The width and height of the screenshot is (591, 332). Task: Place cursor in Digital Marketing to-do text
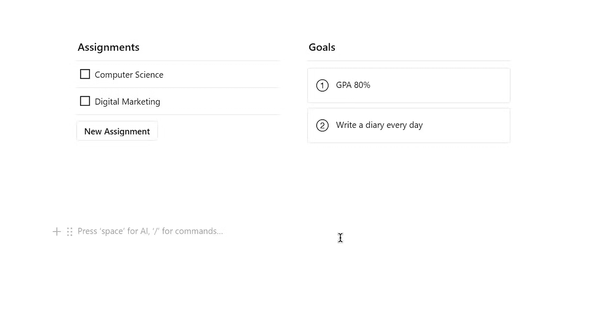(x=127, y=102)
